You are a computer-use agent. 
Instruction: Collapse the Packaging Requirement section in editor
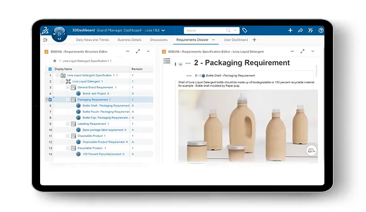point(180,64)
